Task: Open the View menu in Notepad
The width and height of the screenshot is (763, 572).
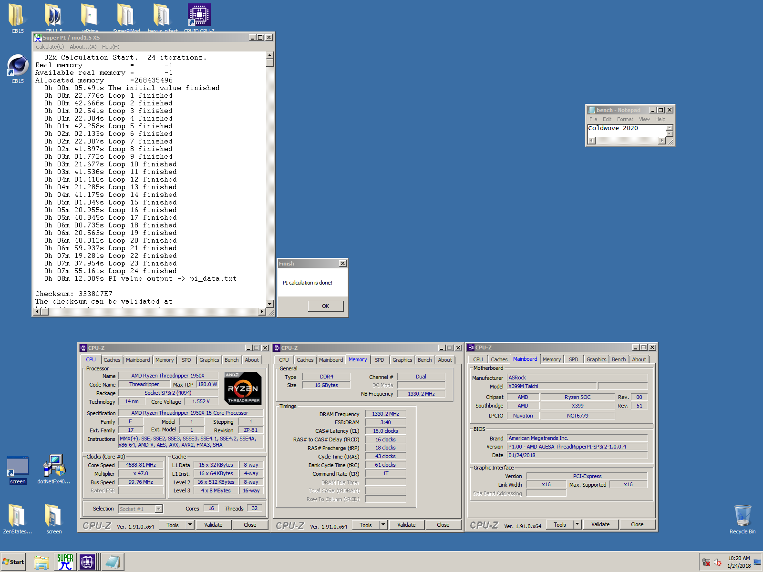Action: pyautogui.click(x=644, y=119)
